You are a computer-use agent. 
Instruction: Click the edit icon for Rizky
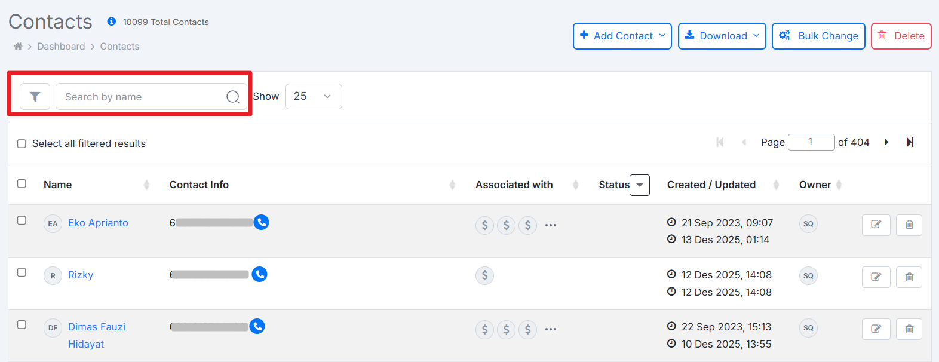876,277
